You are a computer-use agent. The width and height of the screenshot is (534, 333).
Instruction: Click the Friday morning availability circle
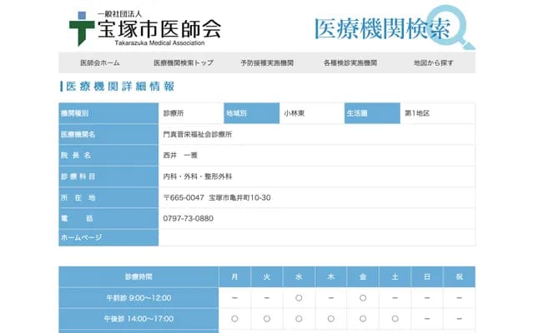tap(363, 297)
